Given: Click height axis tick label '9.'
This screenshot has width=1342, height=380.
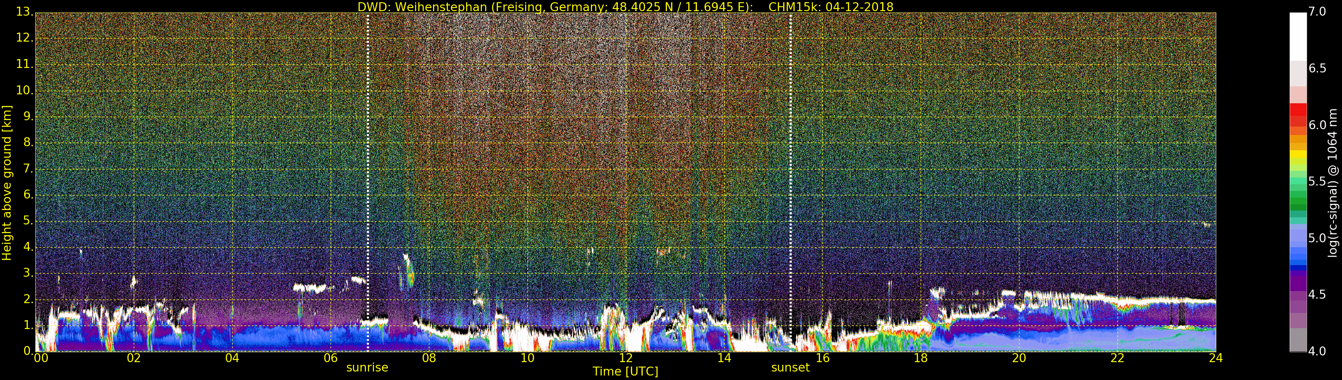Looking at the screenshot, I should click(x=28, y=116).
